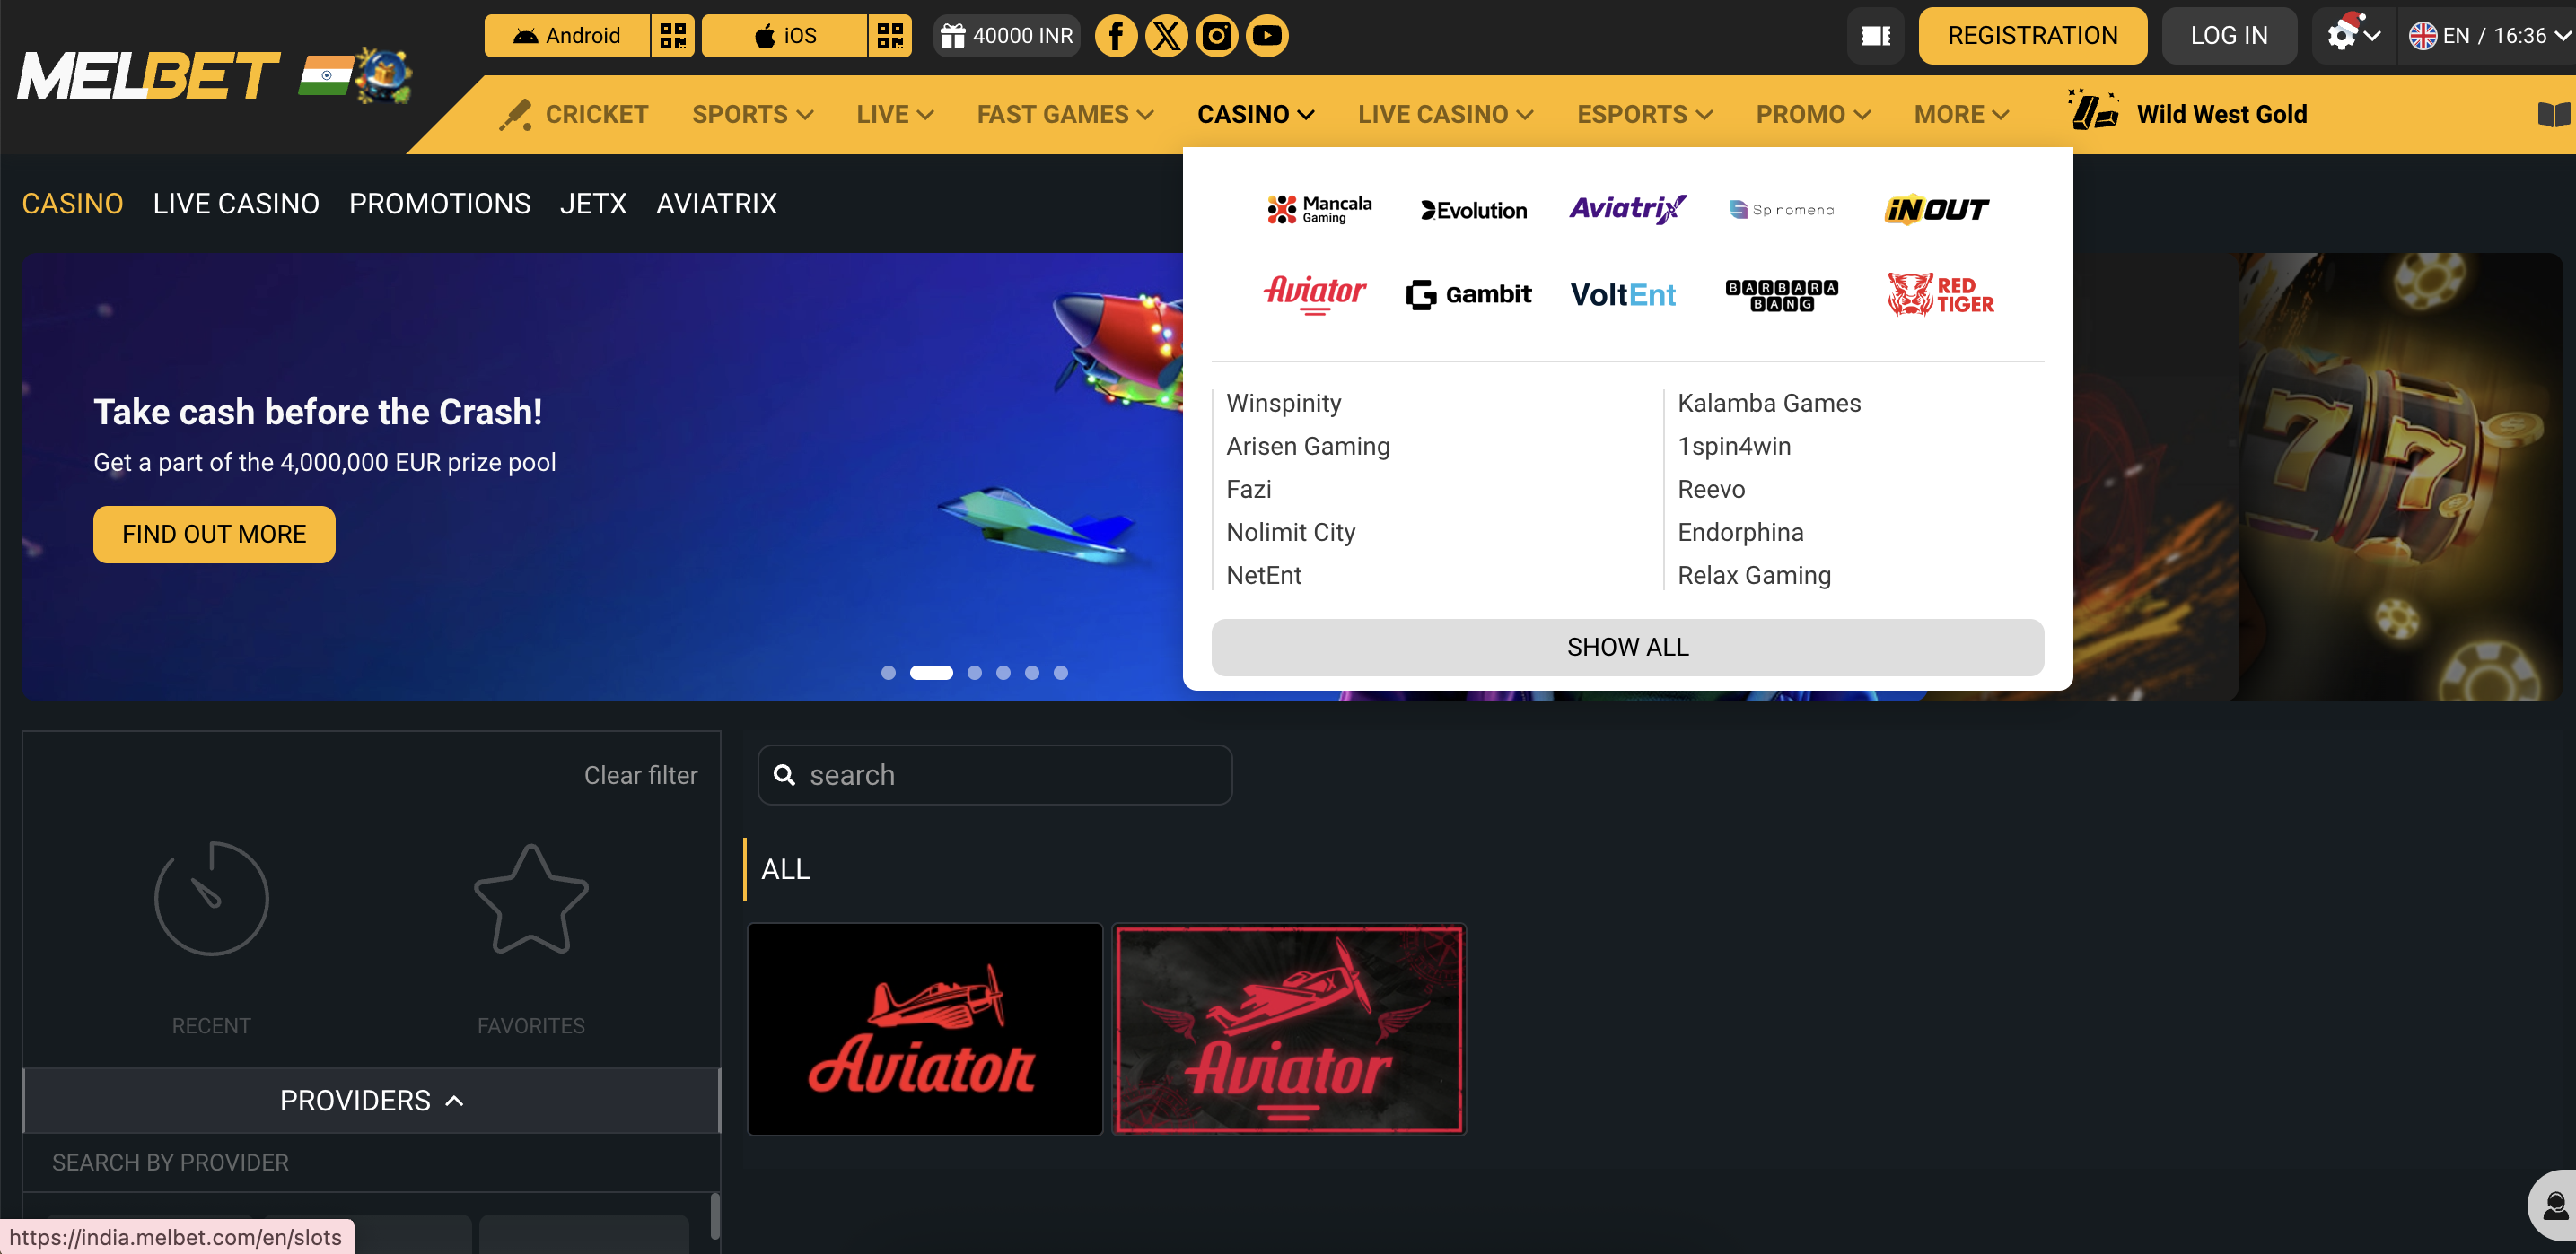Visit Melbet's Facebook page icon

pos(1116,36)
